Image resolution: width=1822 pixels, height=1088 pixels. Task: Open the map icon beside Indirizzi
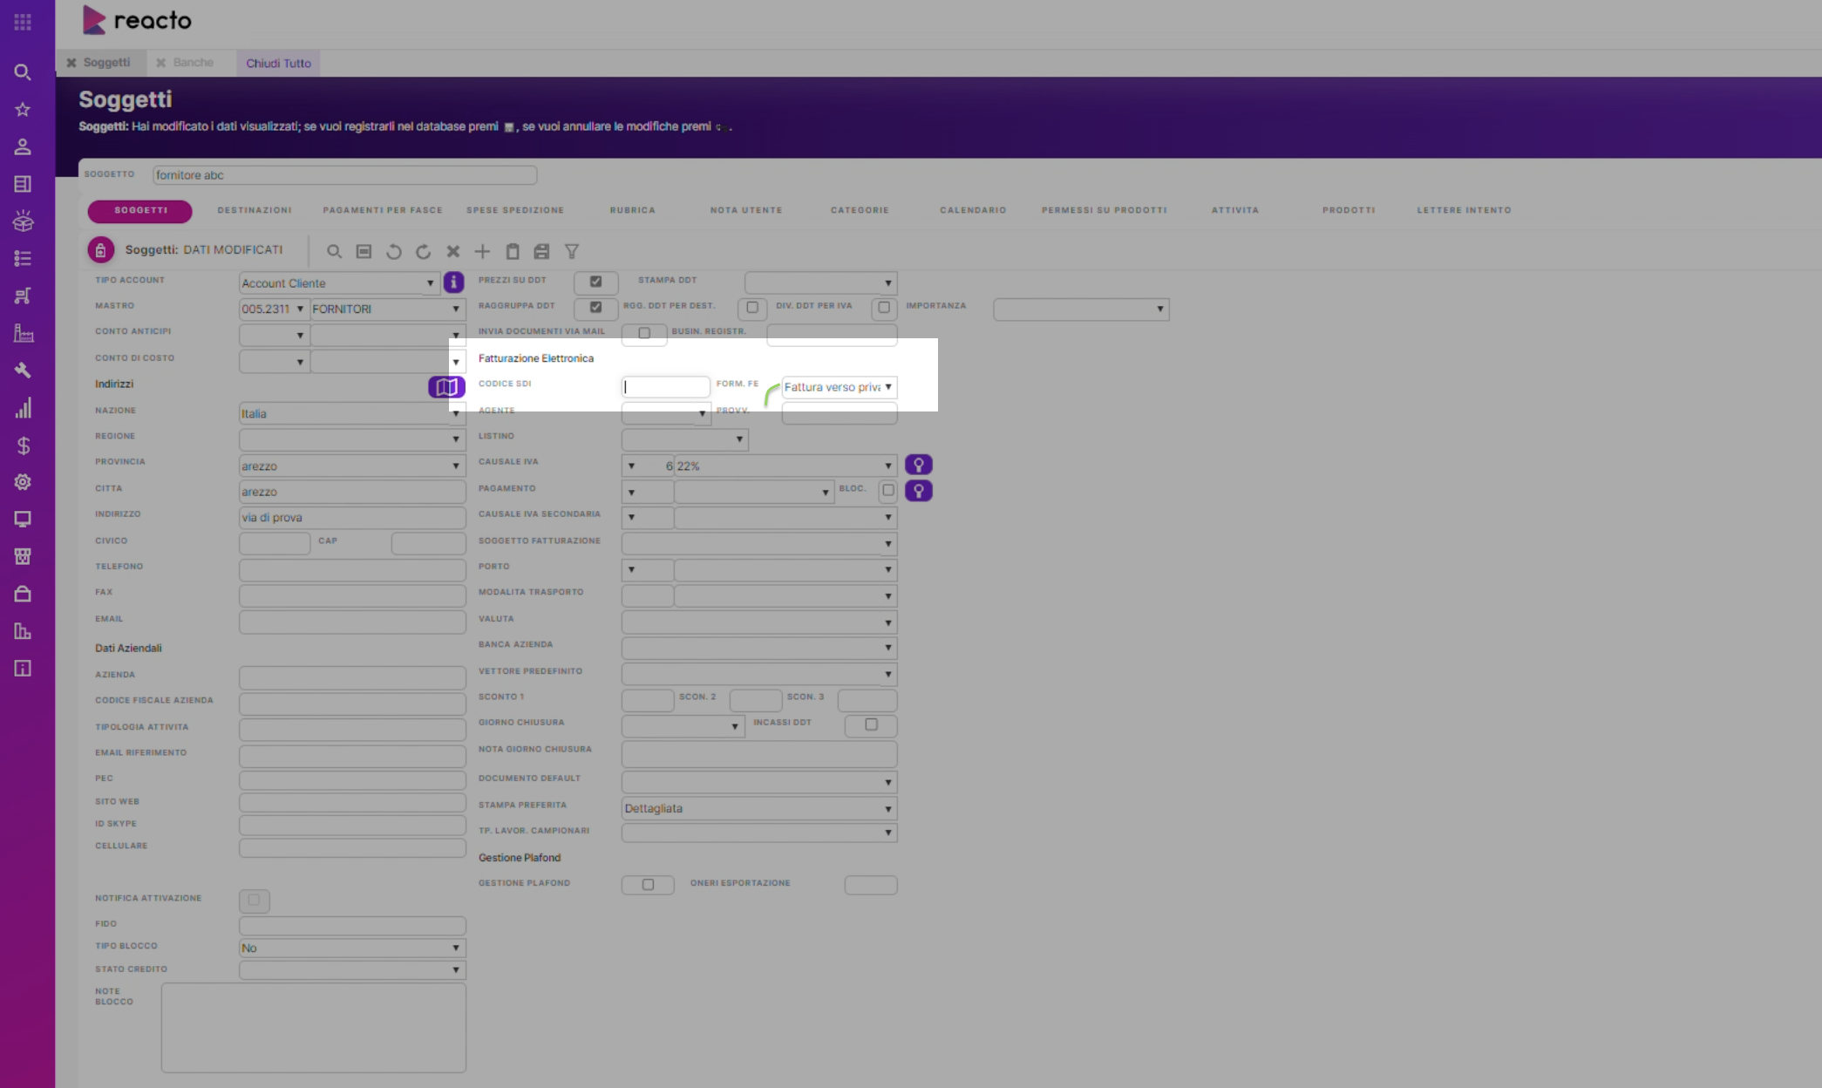446,386
